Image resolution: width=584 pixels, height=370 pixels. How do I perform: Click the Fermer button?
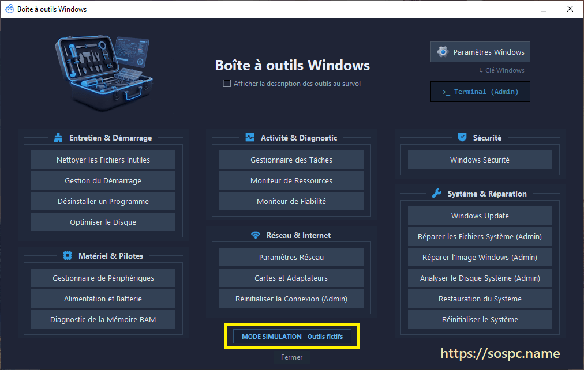[291, 357]
